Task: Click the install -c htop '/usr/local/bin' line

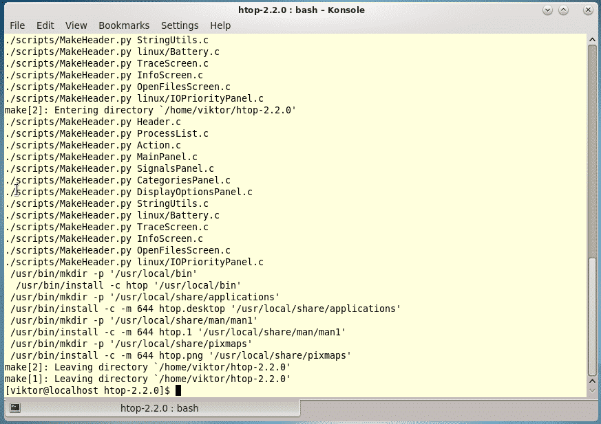Action: pyautogui.click(x=129, y=285)
